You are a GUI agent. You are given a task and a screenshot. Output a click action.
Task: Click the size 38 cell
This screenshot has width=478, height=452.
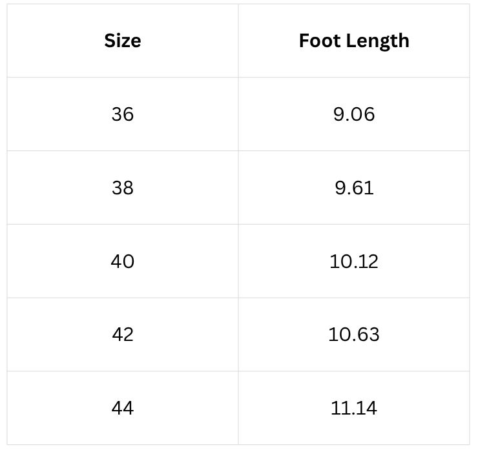pos(123,188)
